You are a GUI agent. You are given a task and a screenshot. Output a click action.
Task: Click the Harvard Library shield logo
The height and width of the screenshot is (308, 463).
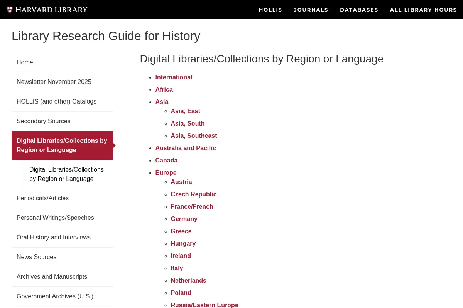10,10
